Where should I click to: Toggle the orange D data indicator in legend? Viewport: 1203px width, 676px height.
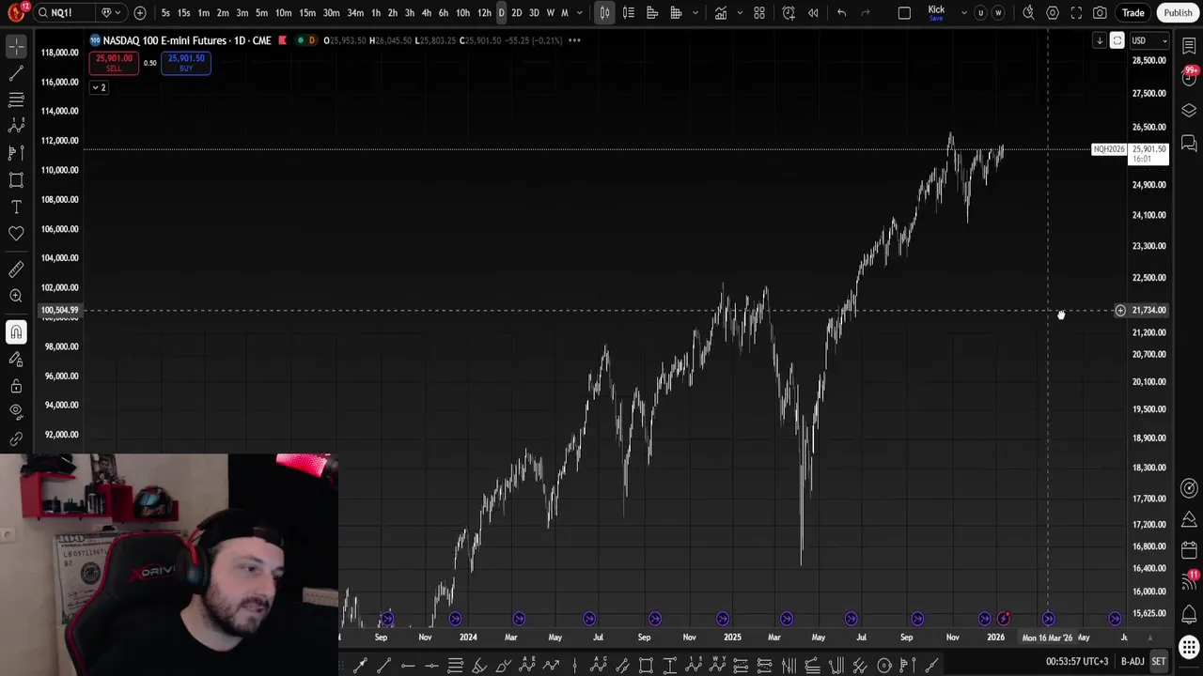(313, 40)
